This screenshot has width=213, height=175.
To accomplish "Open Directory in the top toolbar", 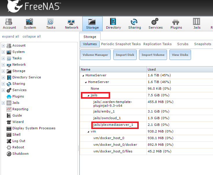I will click(113, 24).
